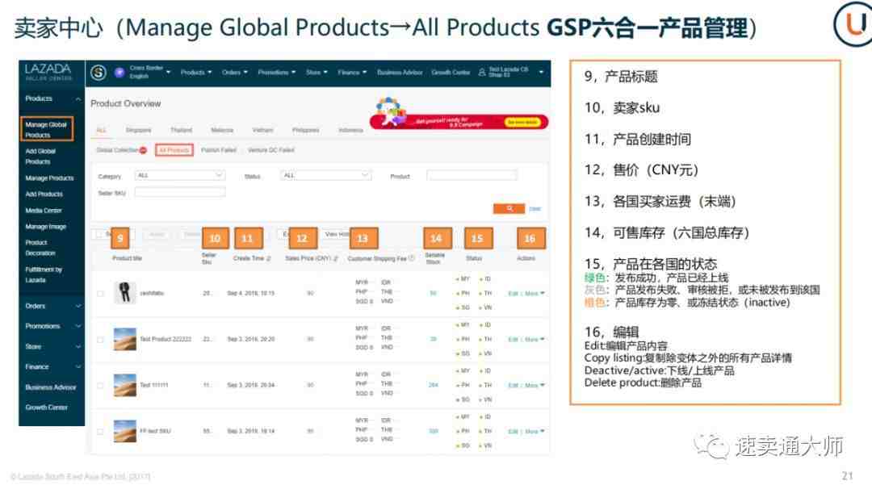Open Add Global Products in sidebar
This screenshot has height=485, width=872.
(x=40, y=156)
